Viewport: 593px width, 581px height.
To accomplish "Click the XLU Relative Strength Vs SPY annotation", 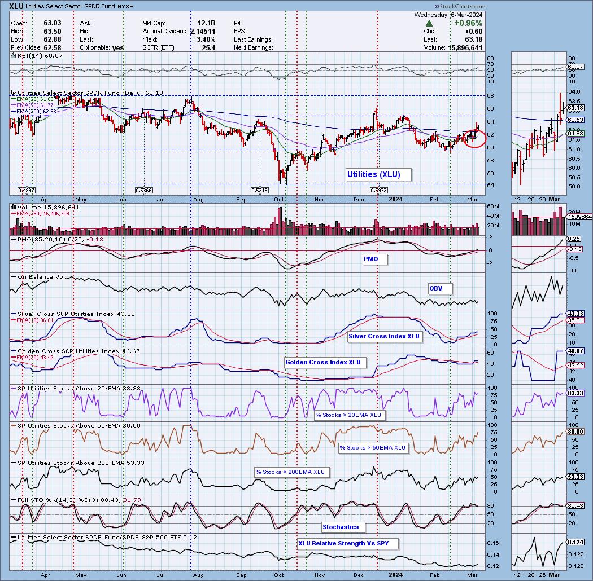I will [x=348, y=543].
